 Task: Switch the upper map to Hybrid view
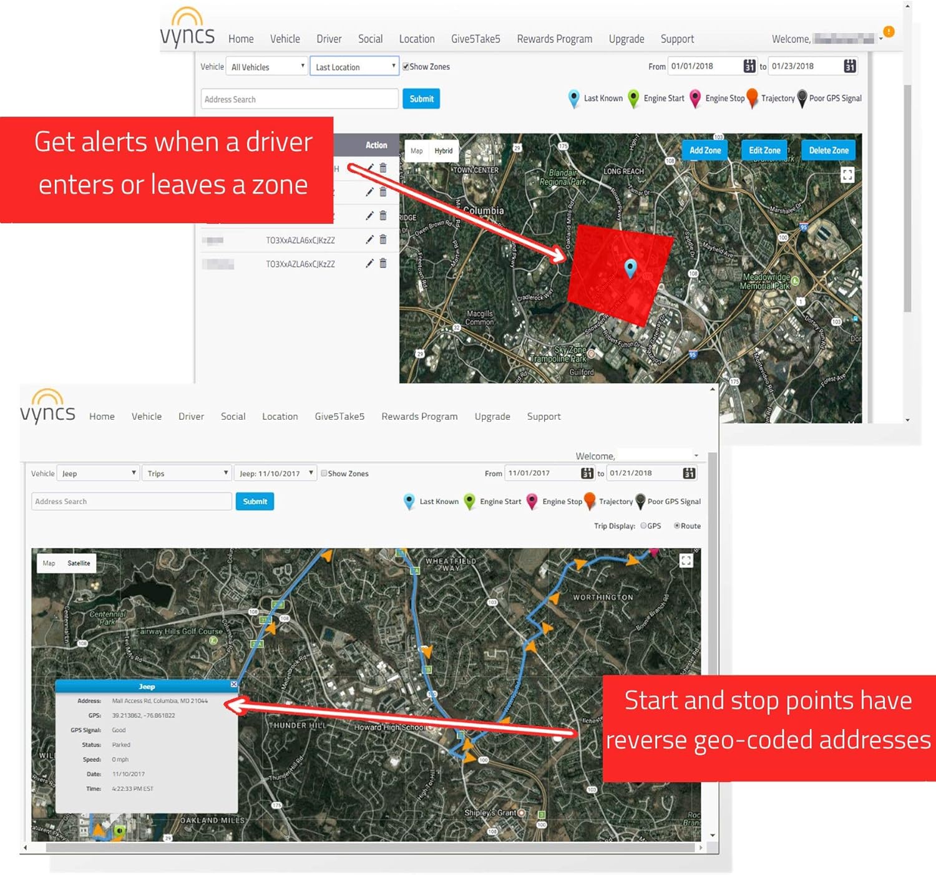click(443, 151)
